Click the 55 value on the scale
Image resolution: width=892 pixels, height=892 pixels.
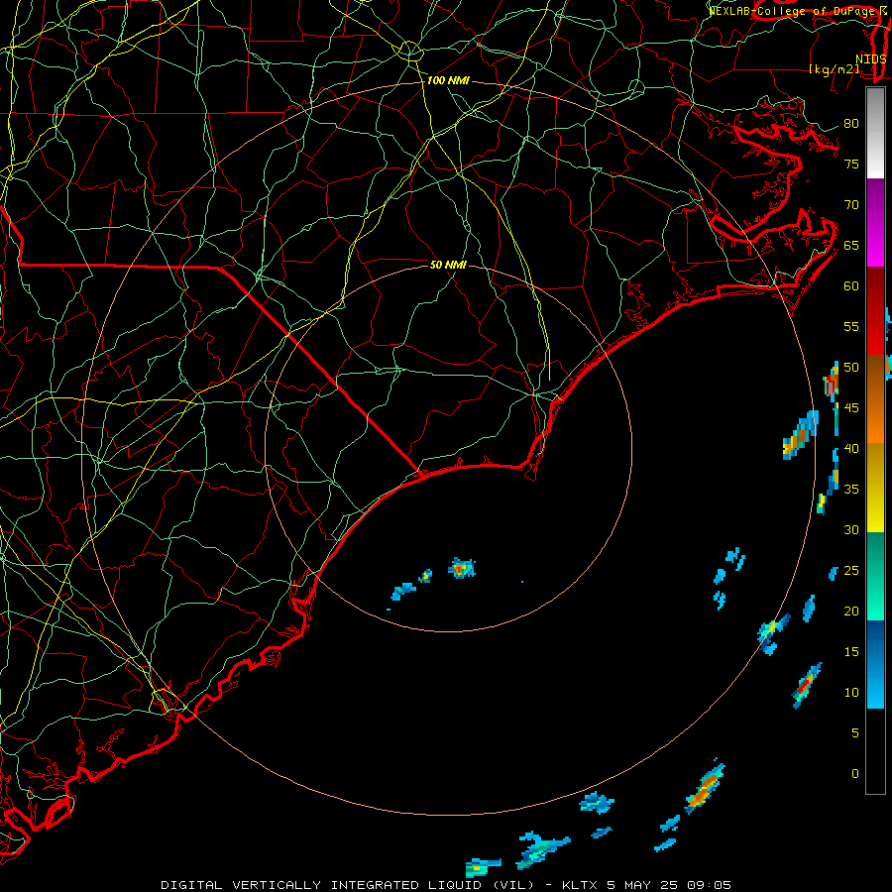(851, 326)
